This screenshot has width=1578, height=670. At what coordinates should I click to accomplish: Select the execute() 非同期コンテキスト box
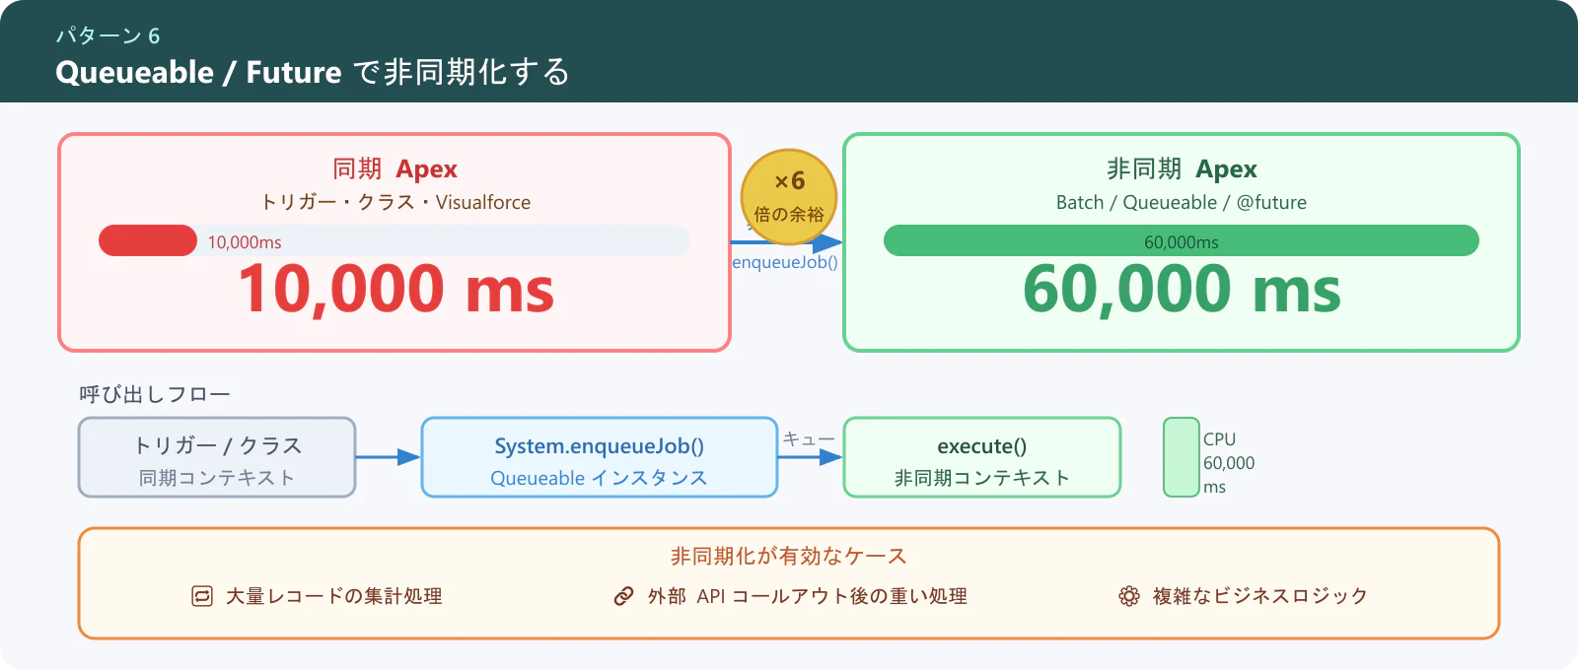[x=982, y=457]
